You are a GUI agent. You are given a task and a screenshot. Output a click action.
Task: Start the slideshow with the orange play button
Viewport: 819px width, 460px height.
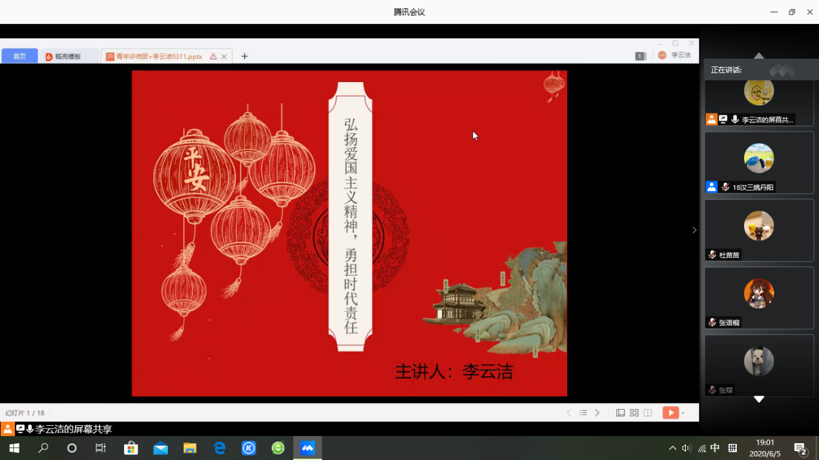tap(670, 413)
